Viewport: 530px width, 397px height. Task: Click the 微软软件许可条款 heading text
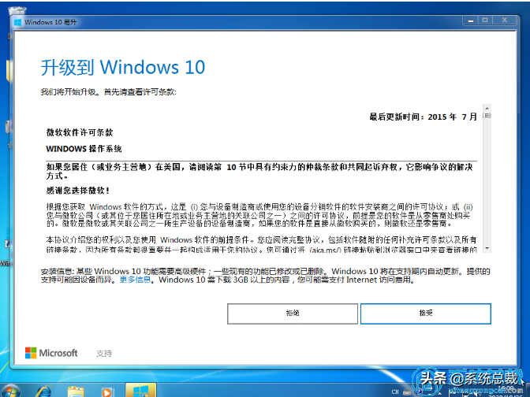click(80, 132)
